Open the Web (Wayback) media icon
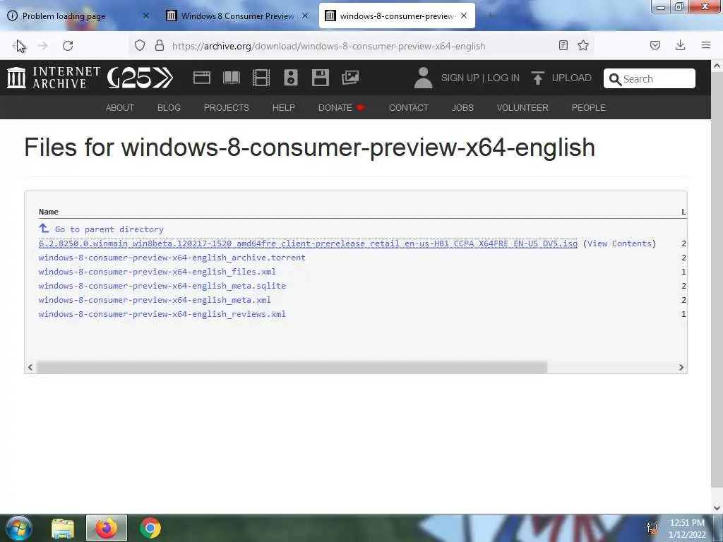Screen dimensions: 723x542 [x=201, y=78]
